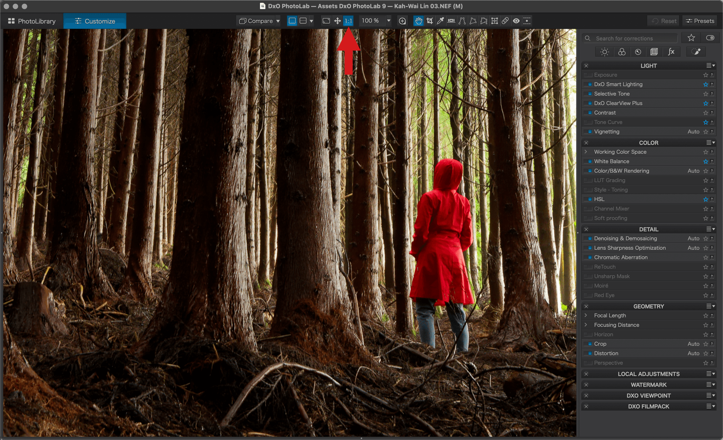Select the Horizon level tool
723x440 pixels.
pos(451,21)
